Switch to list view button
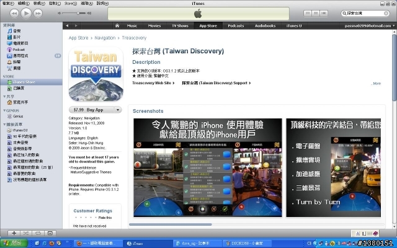The height and width of the screenshot is (248, 397). click(x=308, y=13)
